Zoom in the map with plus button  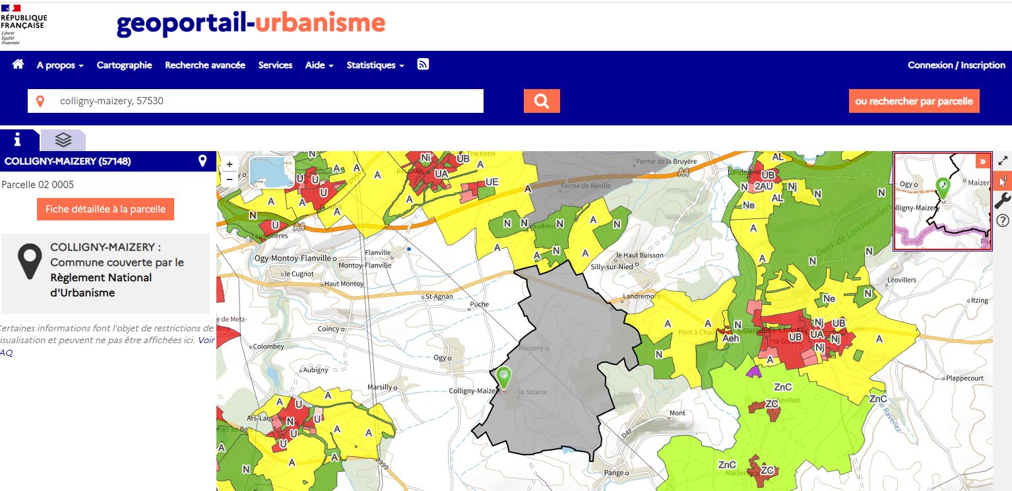[230, 164]
